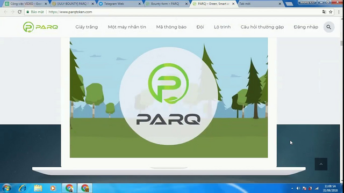Open Giấy trắng menu link
The height and width of the screenshot is (193, 344).
click(x=87, y=27)
